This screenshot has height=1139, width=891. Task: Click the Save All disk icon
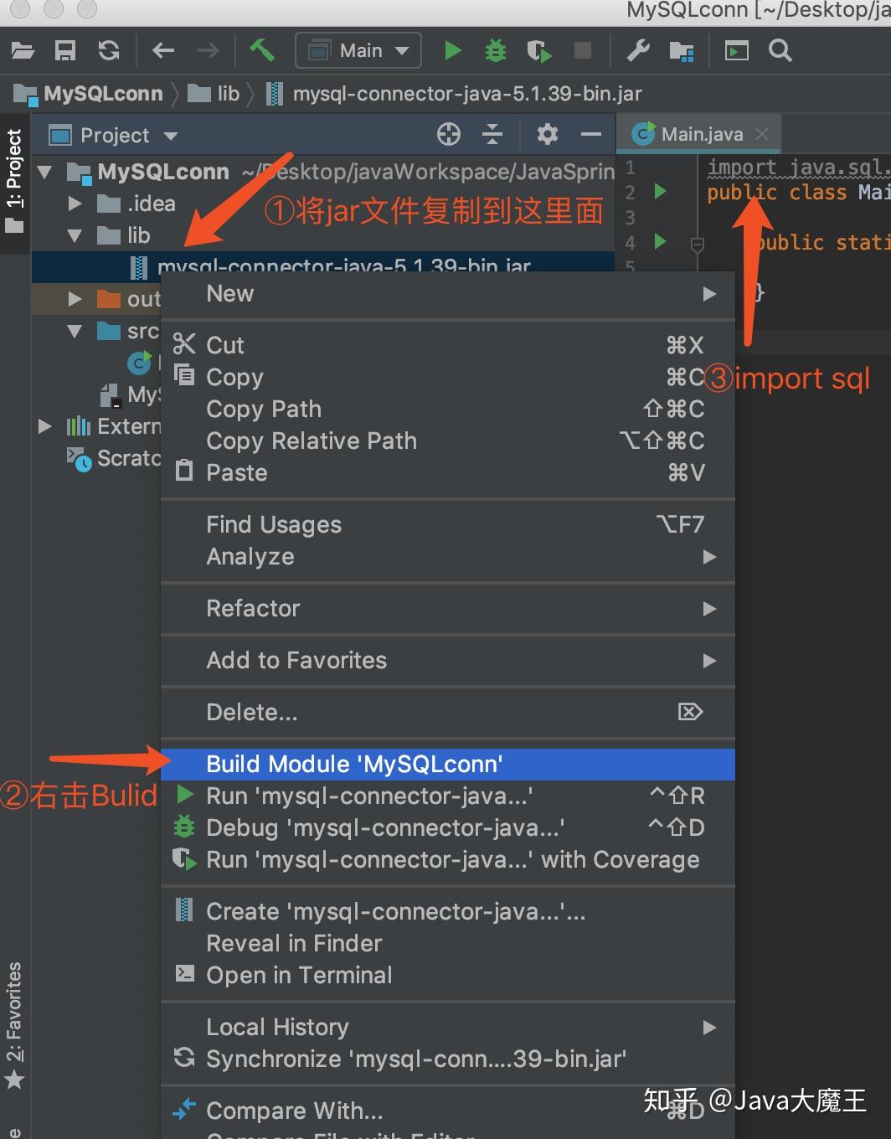tap(65, 51)
